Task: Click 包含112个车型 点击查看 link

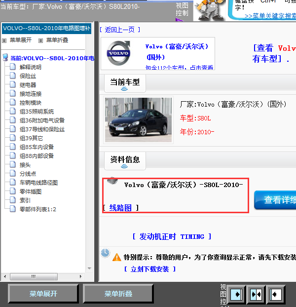Action: point(179,67)
